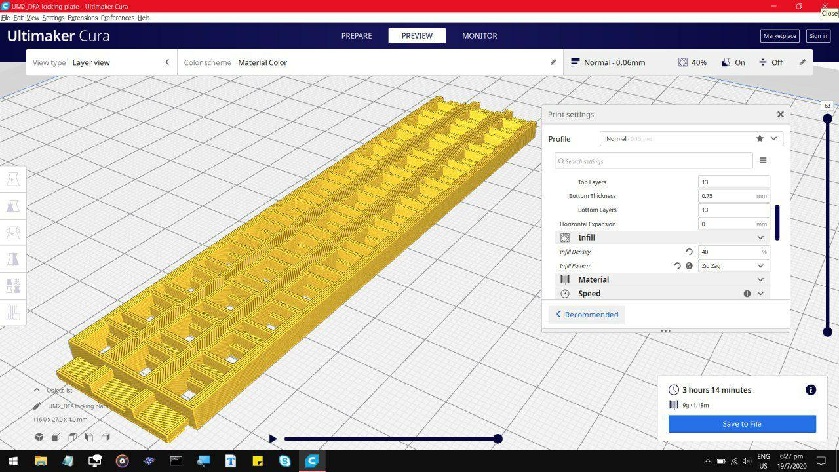The image size is (839, 472).
Task: Switch to front view cube icon
Action: tap(56, 437)
